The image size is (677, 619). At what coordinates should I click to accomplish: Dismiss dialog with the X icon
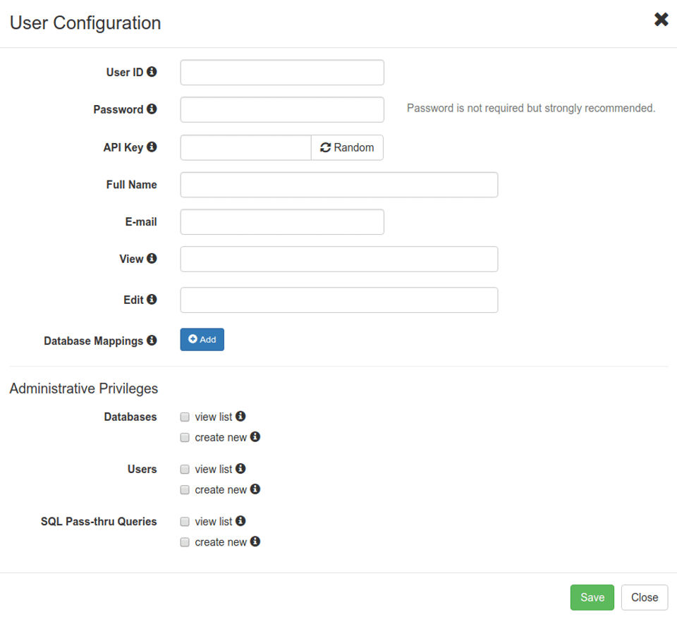(661, 20)
